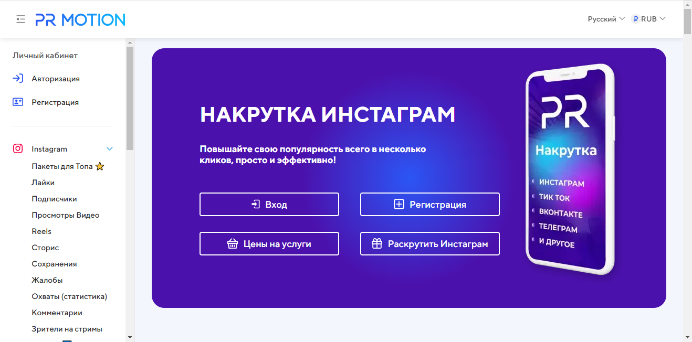
Task: Click the Вход banner button
Action: (x=269, y=205)
